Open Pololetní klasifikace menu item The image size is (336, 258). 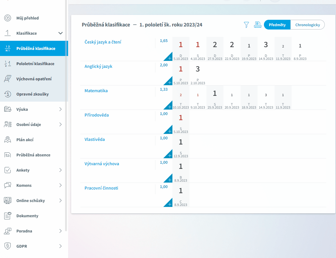point(35,64)
